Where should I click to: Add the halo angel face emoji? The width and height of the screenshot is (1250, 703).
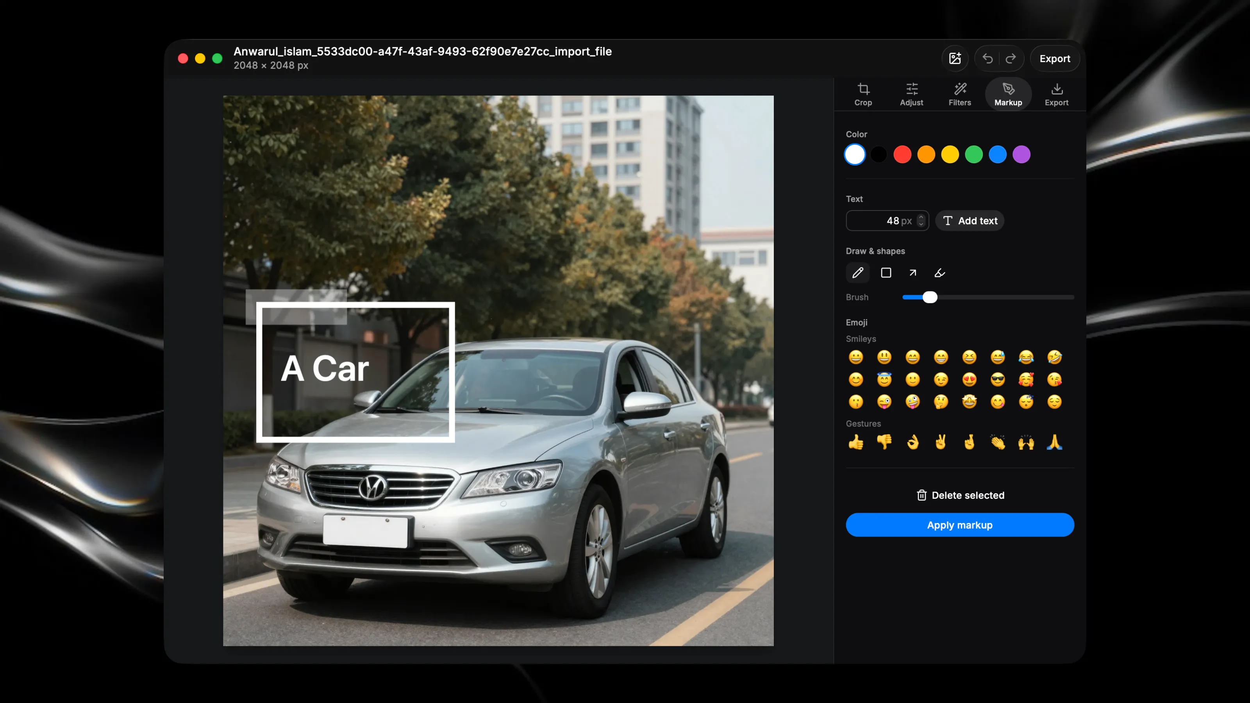click(884, 379)
